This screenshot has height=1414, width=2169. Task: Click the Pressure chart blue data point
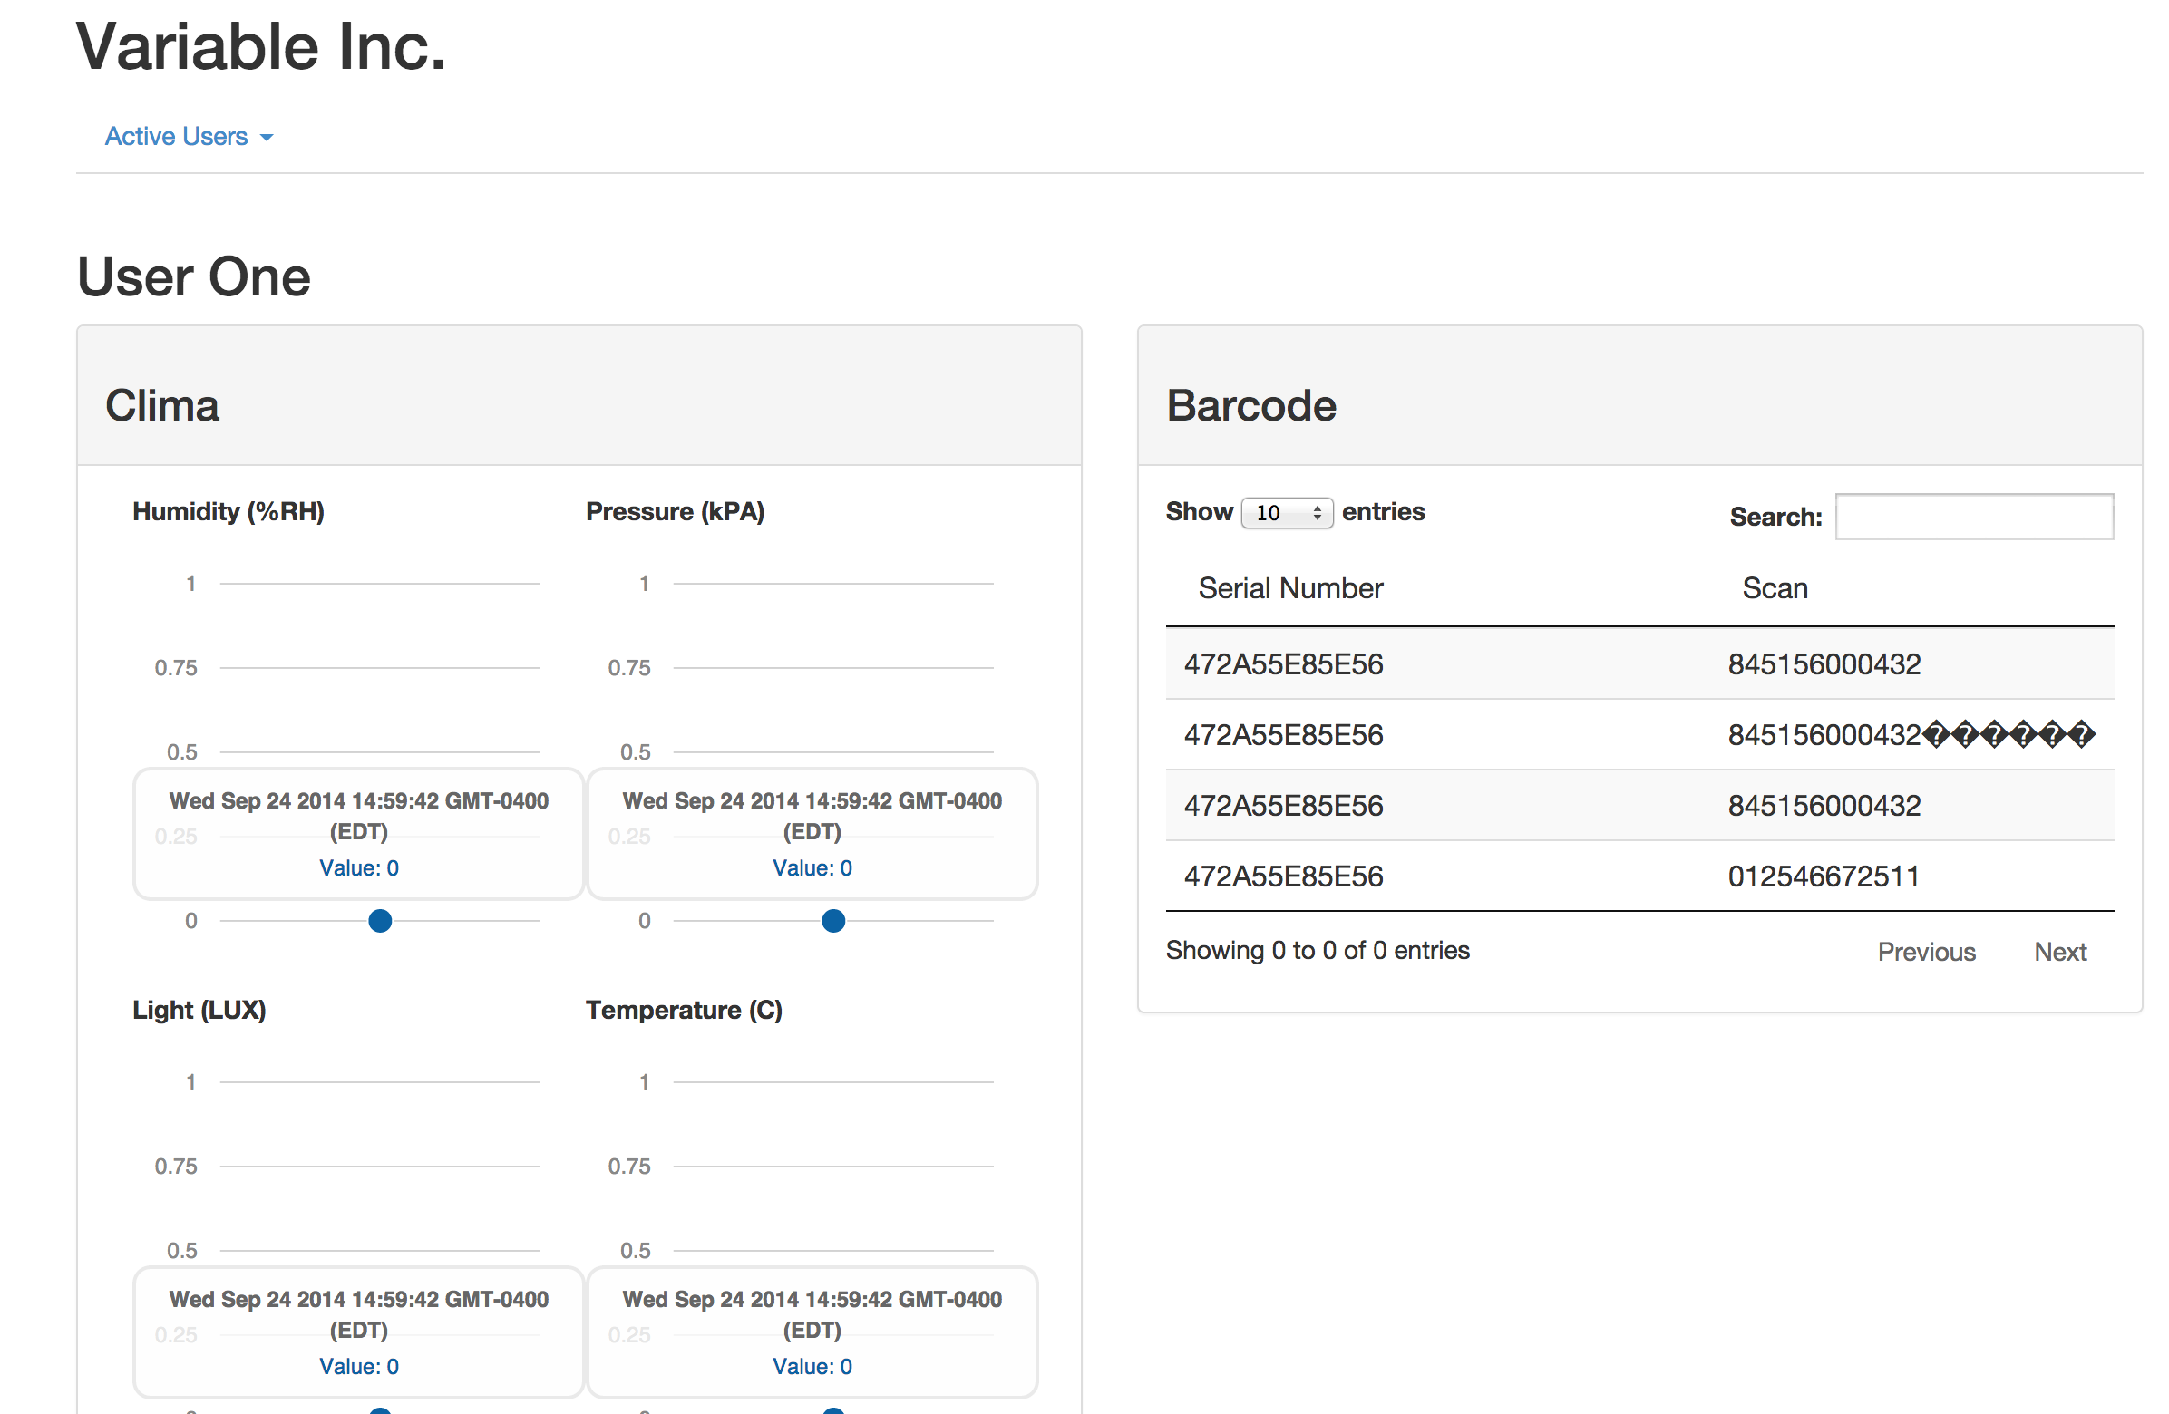[x=833, y=921]
